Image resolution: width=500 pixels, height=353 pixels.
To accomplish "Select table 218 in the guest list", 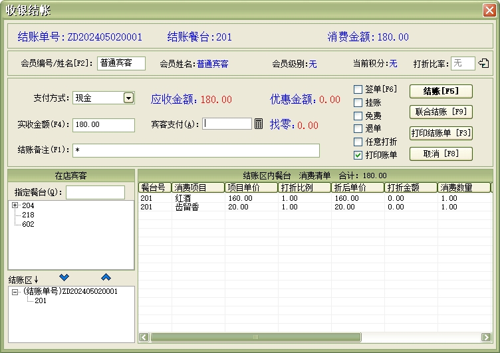I will (28, 215).
